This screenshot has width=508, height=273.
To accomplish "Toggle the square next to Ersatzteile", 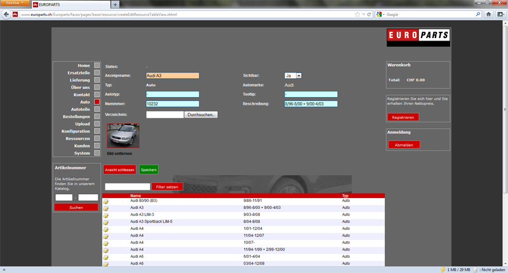I will [97, 72].
